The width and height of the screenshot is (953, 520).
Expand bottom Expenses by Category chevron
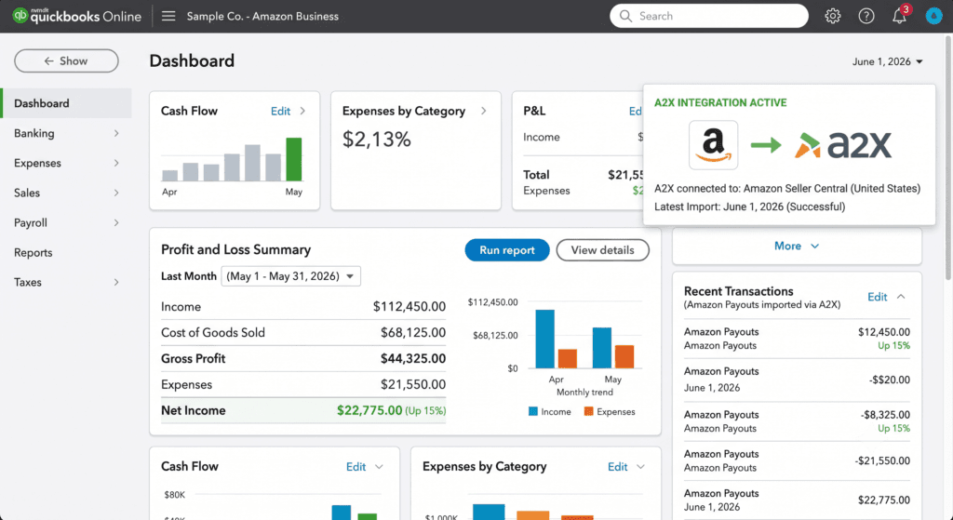point(640,467)
